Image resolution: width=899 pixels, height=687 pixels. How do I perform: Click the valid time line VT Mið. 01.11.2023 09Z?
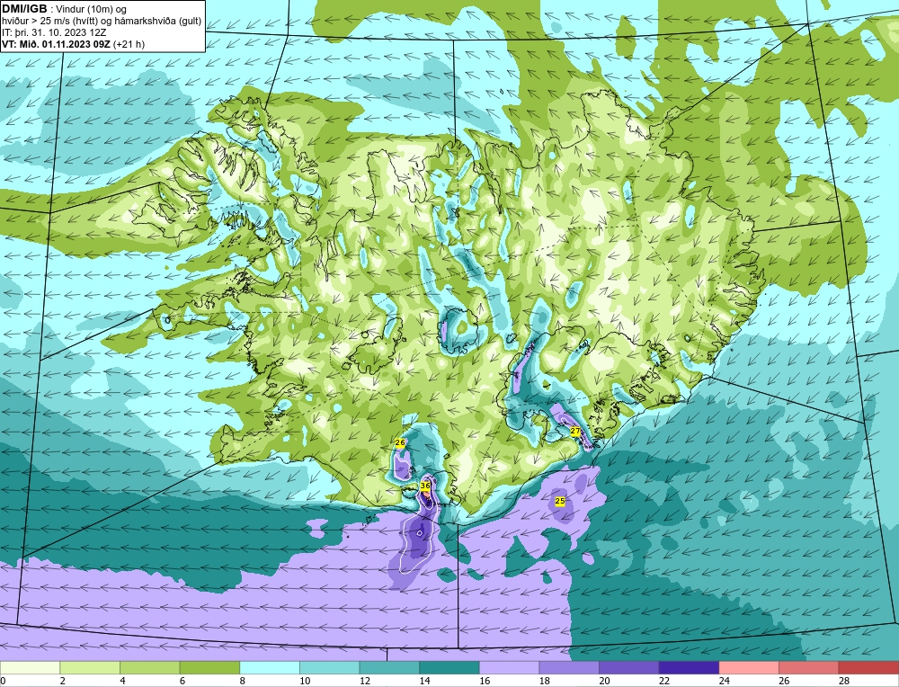click(74, 44)
